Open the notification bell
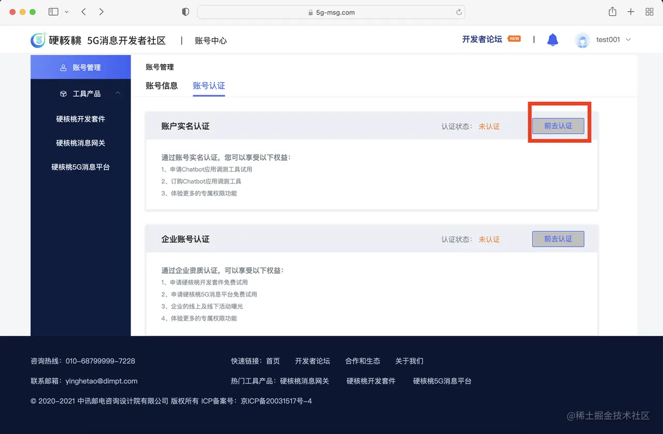 pos(553,39)
